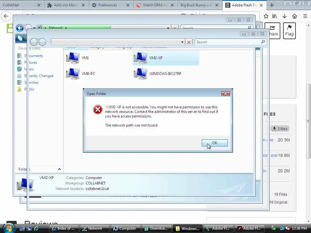The width and height of the screenshot is (311, 233).
Task: Click OK in the Open Folder dialog
Action: pyautogui.click(x=215, y=143)
